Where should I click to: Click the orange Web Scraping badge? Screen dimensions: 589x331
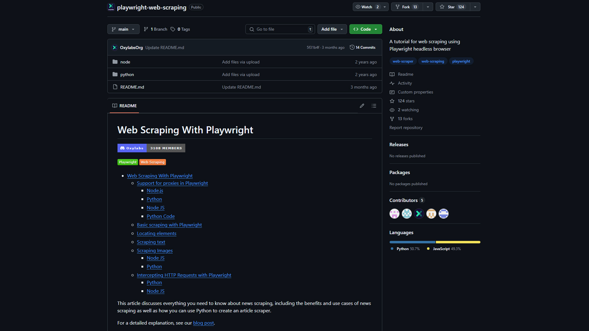click(x=152, y=162)
